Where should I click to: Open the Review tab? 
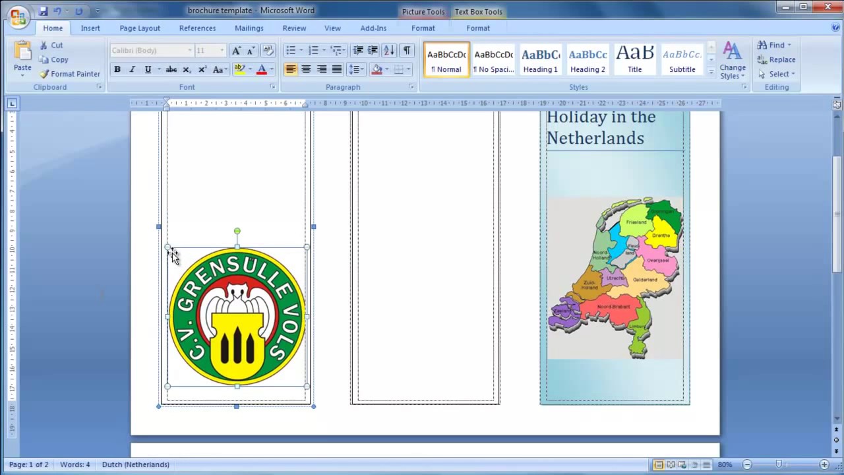[294, 28]
